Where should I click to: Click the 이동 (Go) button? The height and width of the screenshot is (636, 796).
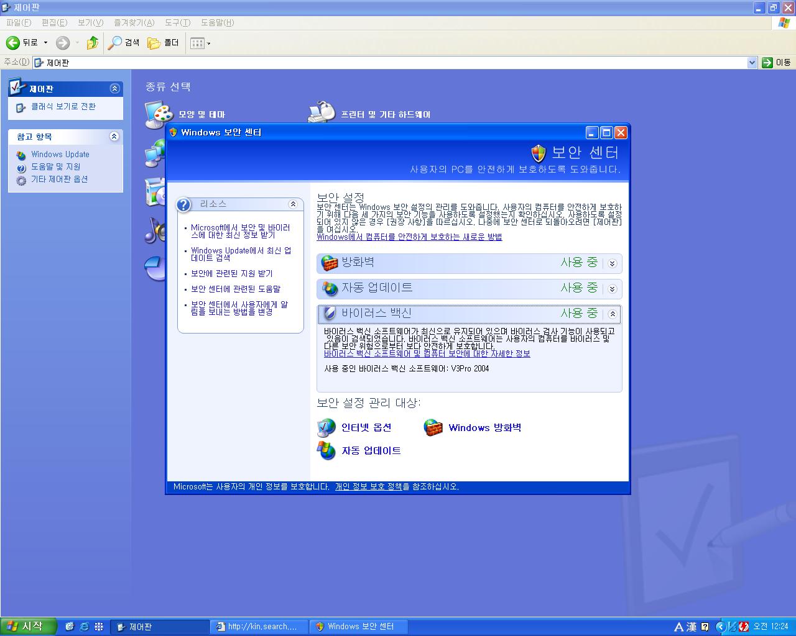(776, 62)
